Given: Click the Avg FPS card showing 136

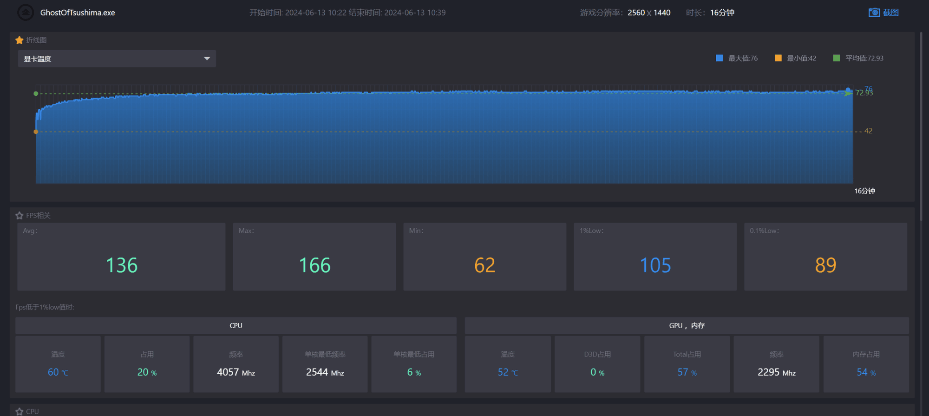Looking at the screenshot, I should [x=121, y=257].
